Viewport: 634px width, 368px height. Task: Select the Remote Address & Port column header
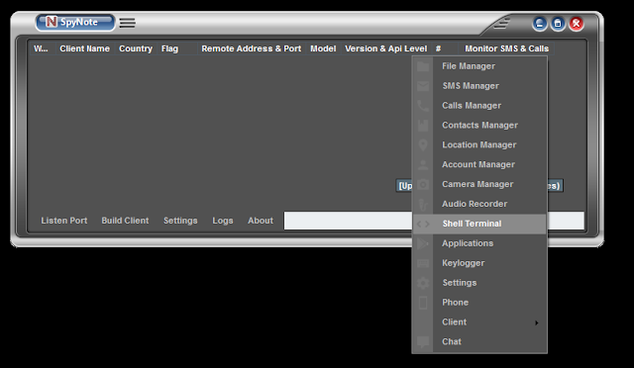[x=251, y=48]
